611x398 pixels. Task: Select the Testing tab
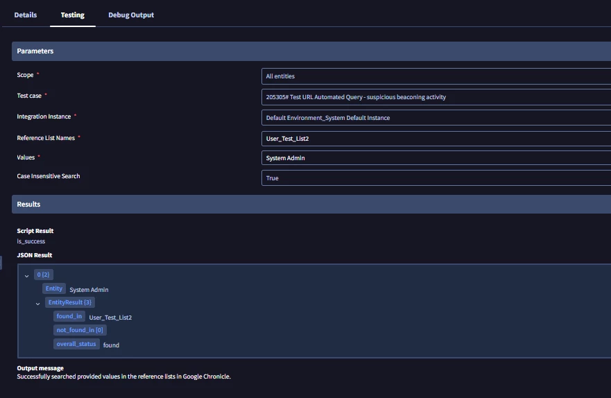tap(73, 15)
